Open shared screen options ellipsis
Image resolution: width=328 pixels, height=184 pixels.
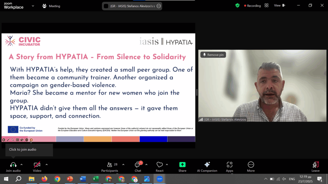pos(158,6)
